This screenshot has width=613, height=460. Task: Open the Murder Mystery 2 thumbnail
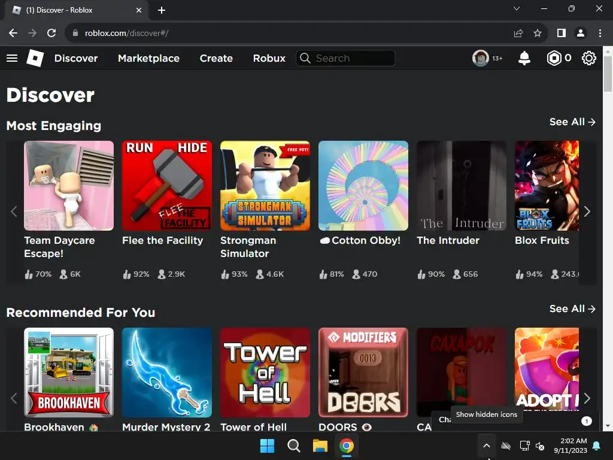(167, 373)
